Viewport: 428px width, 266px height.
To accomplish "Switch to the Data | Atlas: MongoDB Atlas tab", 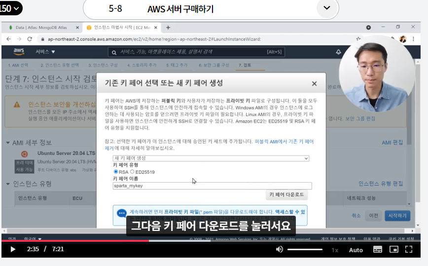I will [41, 28].
